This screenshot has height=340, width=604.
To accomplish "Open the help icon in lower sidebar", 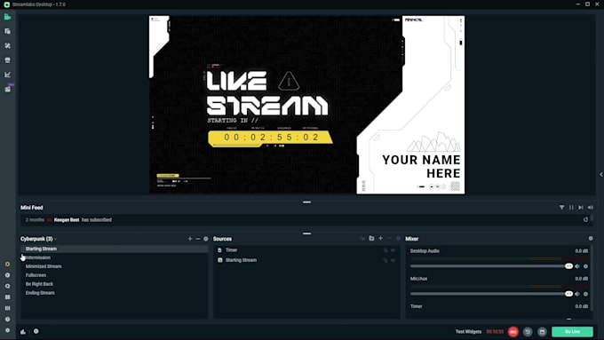I will pyautogui.click(x=7, y=320).
